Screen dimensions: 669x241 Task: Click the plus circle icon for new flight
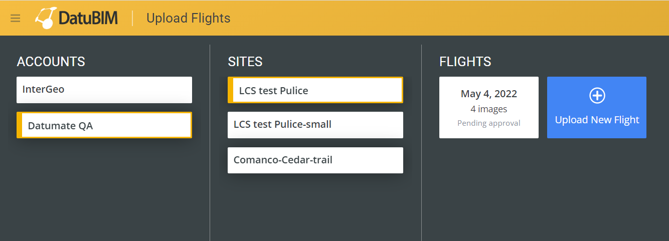coord(597,95)
